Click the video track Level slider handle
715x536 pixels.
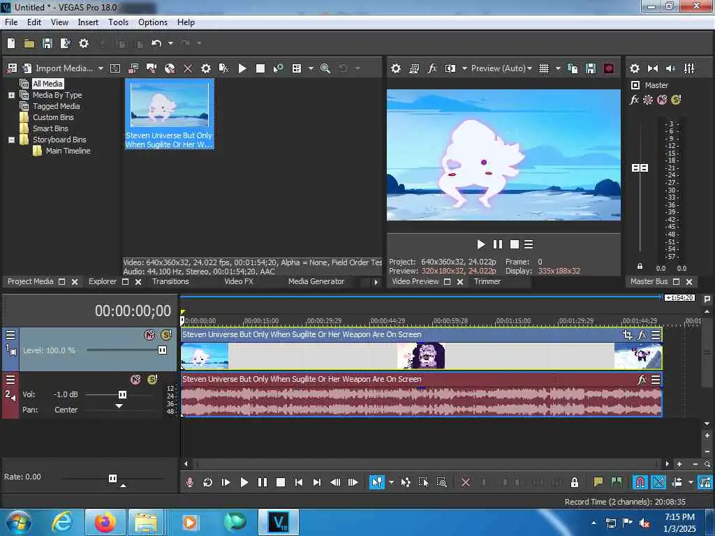click(x=162, y=350)
